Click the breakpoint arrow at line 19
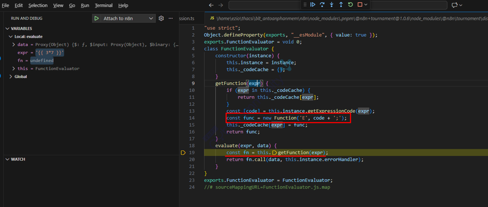488x207 pixels. tap(183, 152)
